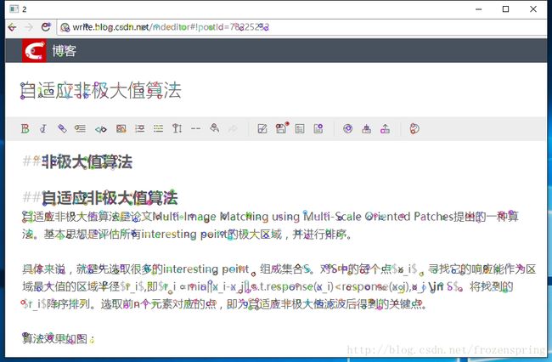Click the formula text 's.t.response(x_i)'
This screenshot has height=362, width=552.
(x=291, y=286)
